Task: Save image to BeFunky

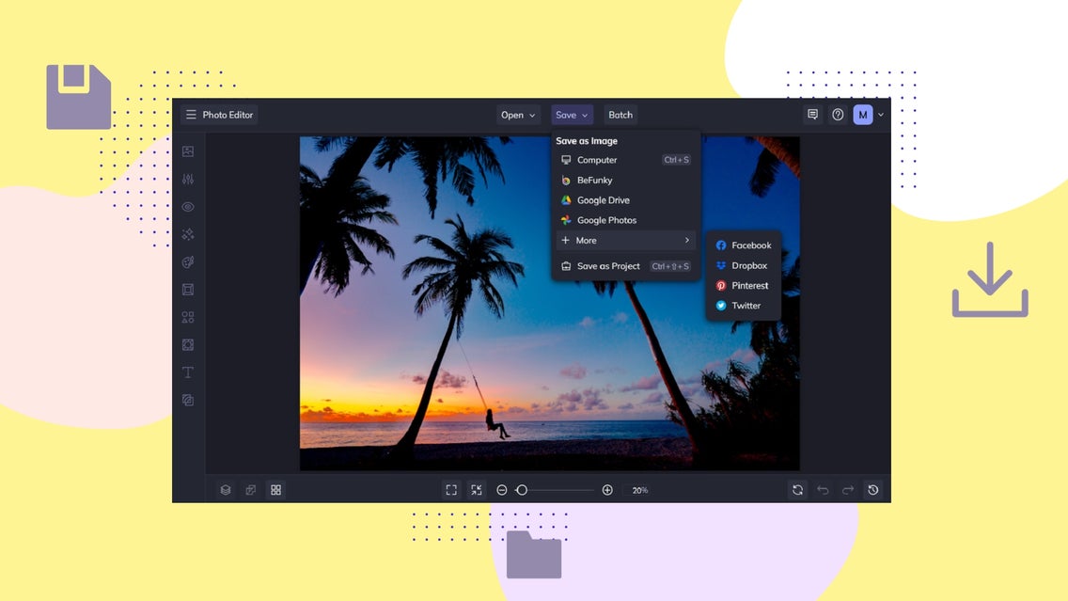Action: click(x=625, y=180)
